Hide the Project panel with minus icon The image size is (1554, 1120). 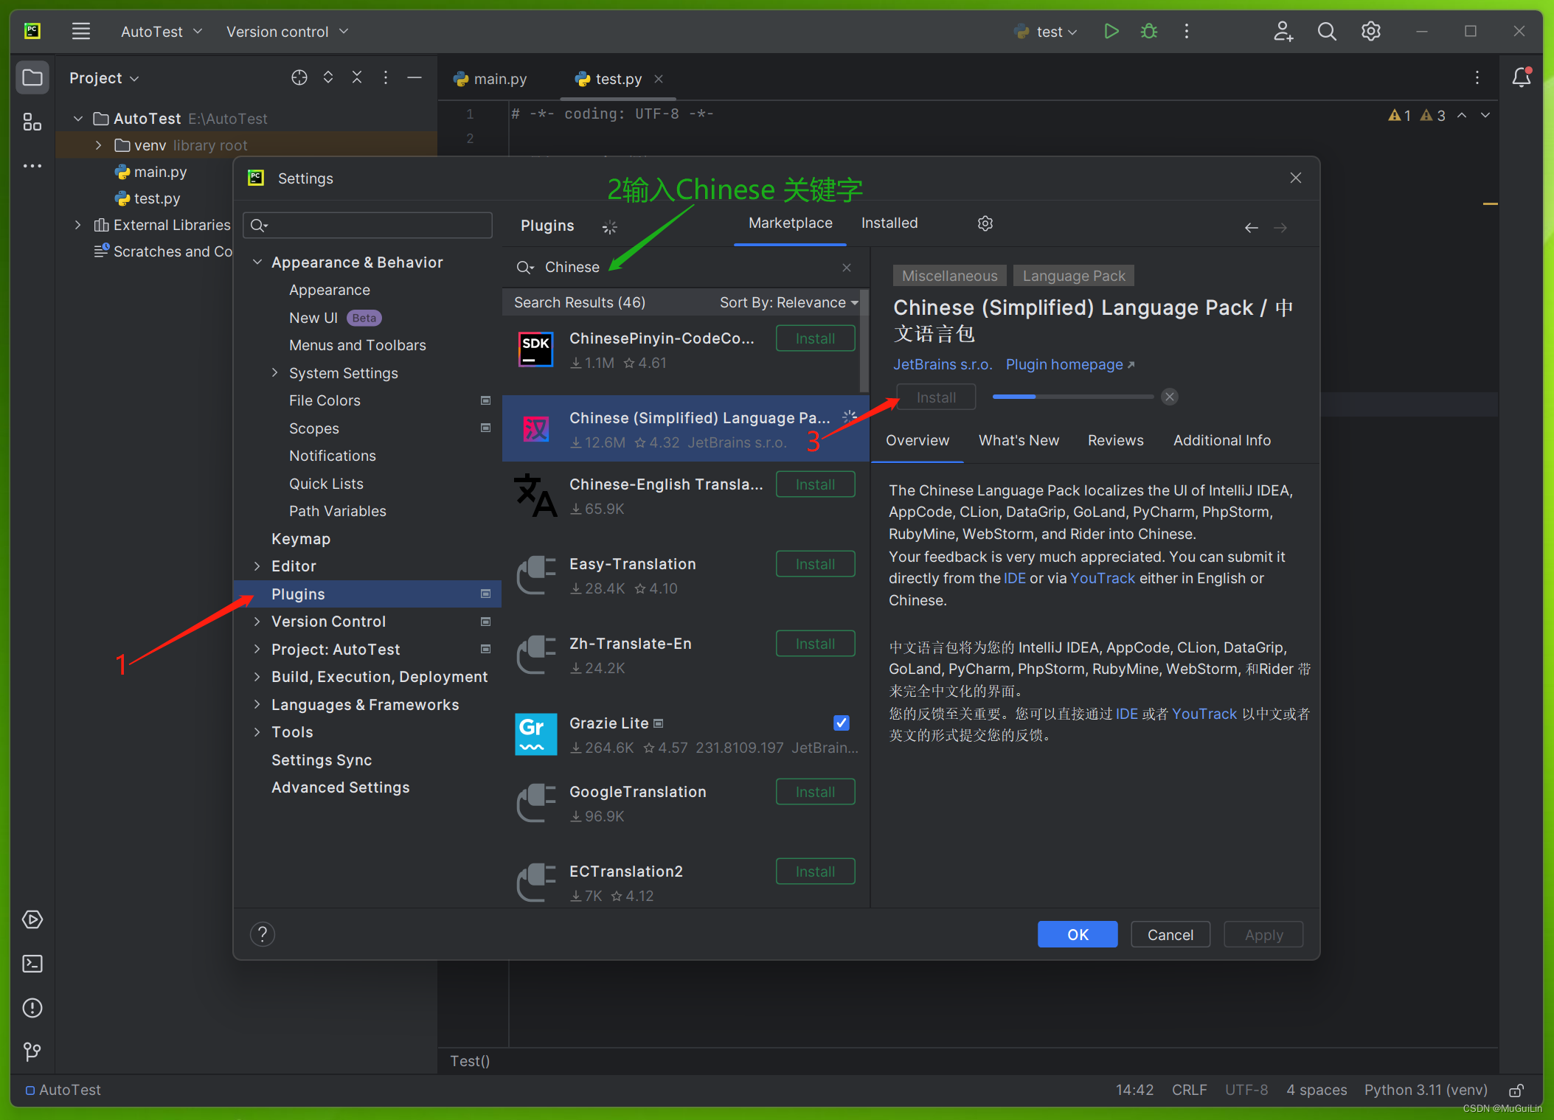tap(414, 77)
